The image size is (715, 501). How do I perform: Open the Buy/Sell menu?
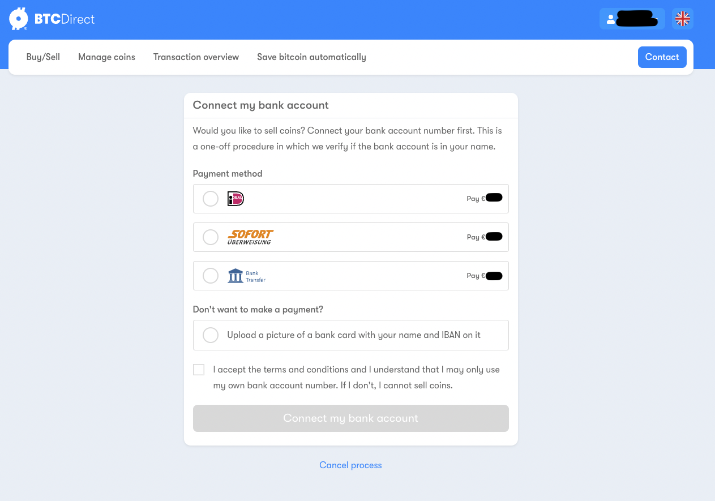(x=43, y=57)
